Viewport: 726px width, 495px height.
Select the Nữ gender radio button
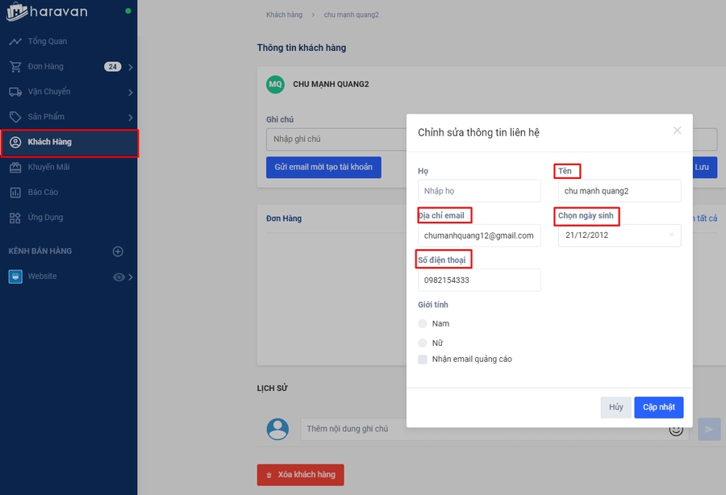423,343
